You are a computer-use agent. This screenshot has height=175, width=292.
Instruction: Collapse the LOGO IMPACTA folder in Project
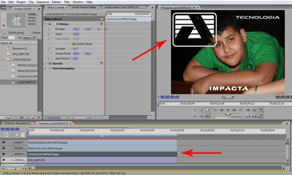click(3, 59)
